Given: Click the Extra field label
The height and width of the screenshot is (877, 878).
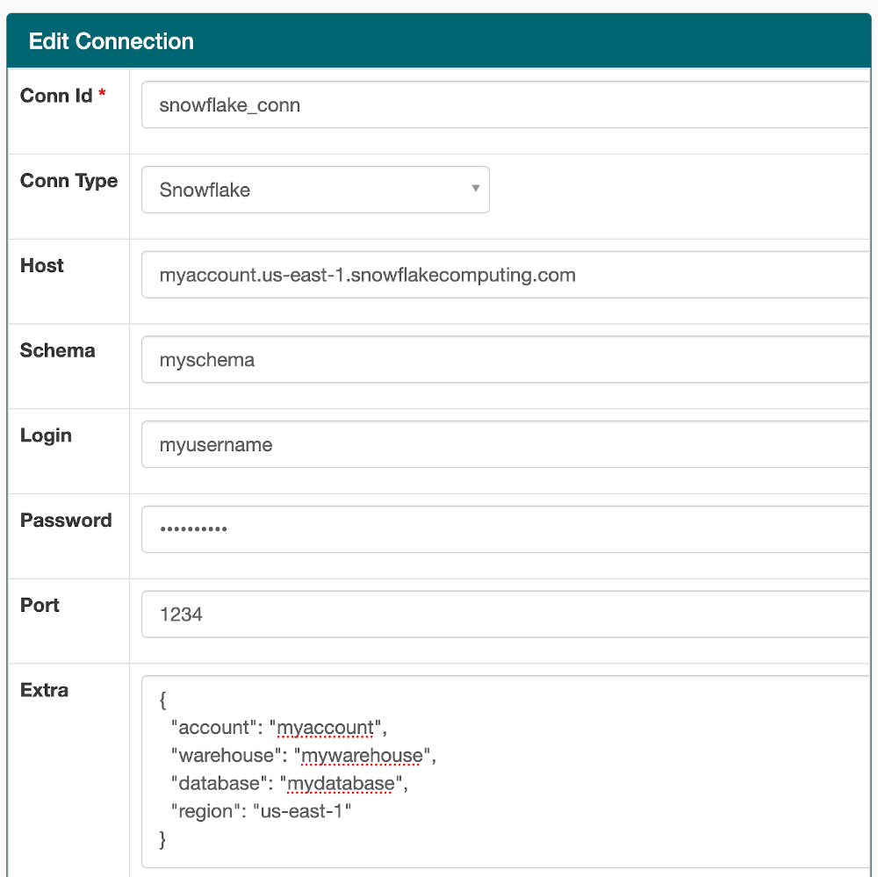Looking at the screenshot, I should [x=44, y=690].
